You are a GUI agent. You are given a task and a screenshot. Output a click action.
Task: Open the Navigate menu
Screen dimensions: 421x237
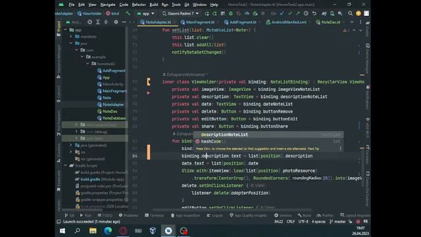pos(108,5)
